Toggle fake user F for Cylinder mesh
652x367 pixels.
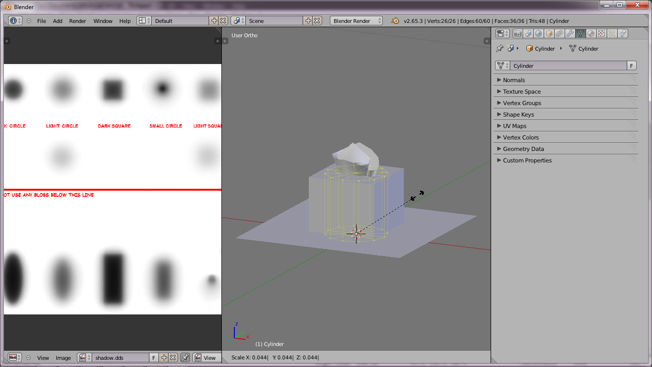[x=631, y=66]
